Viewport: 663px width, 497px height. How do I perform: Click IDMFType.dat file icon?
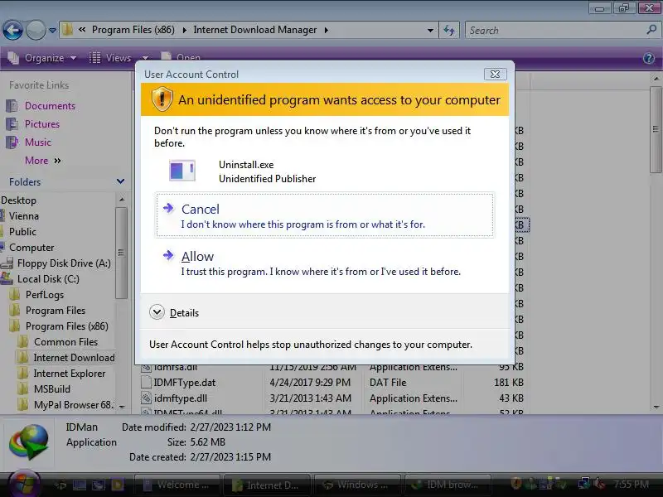pos(146,383)
